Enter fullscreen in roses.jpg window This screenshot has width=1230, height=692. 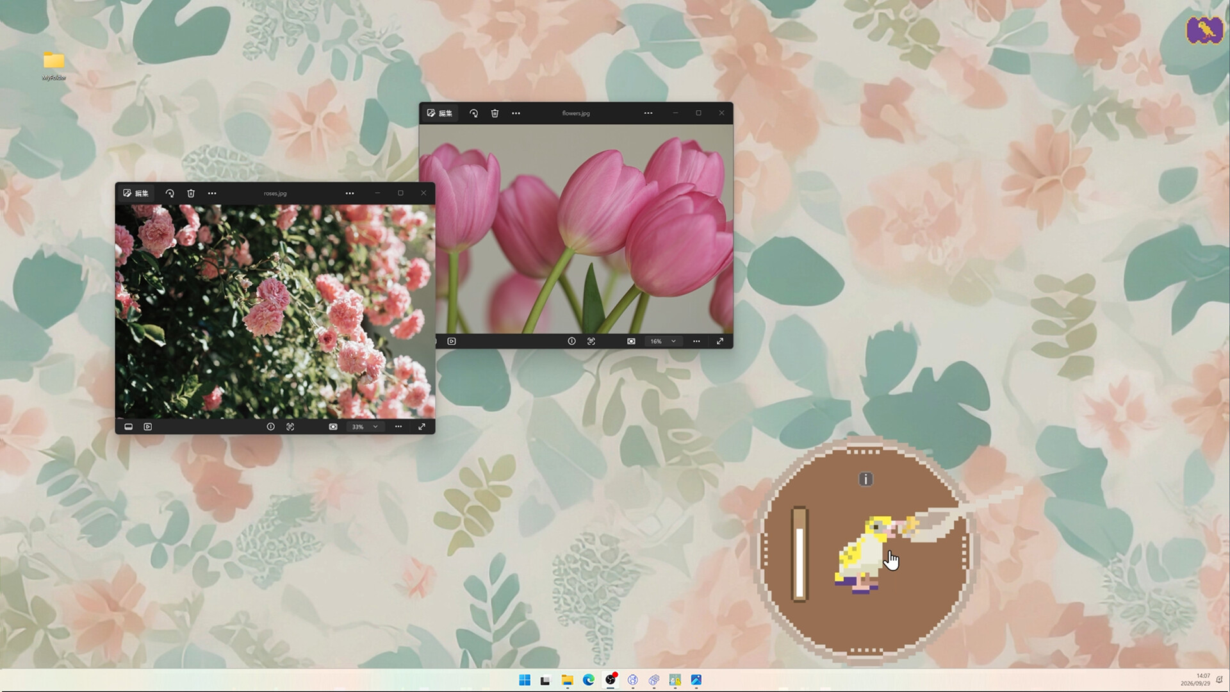(x=422, y=427)
